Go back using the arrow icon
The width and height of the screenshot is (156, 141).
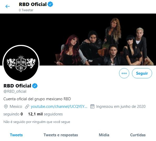pyautogui.click(x=8, y=7)
